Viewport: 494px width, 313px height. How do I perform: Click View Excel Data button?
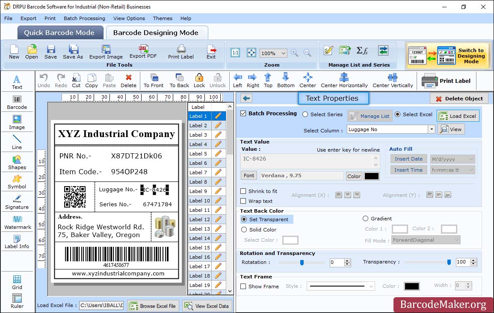pyautogui.click(x=207, y=306)
